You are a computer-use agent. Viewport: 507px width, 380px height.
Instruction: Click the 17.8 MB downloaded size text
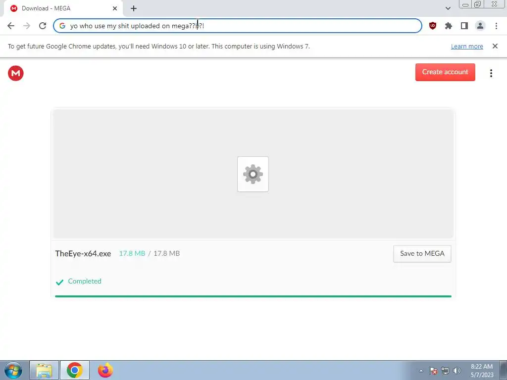pos(132,253)
